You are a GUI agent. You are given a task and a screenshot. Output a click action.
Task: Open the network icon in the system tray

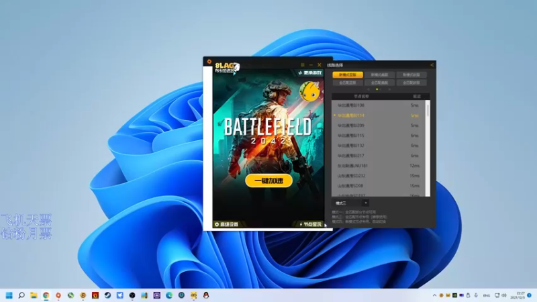497,295
